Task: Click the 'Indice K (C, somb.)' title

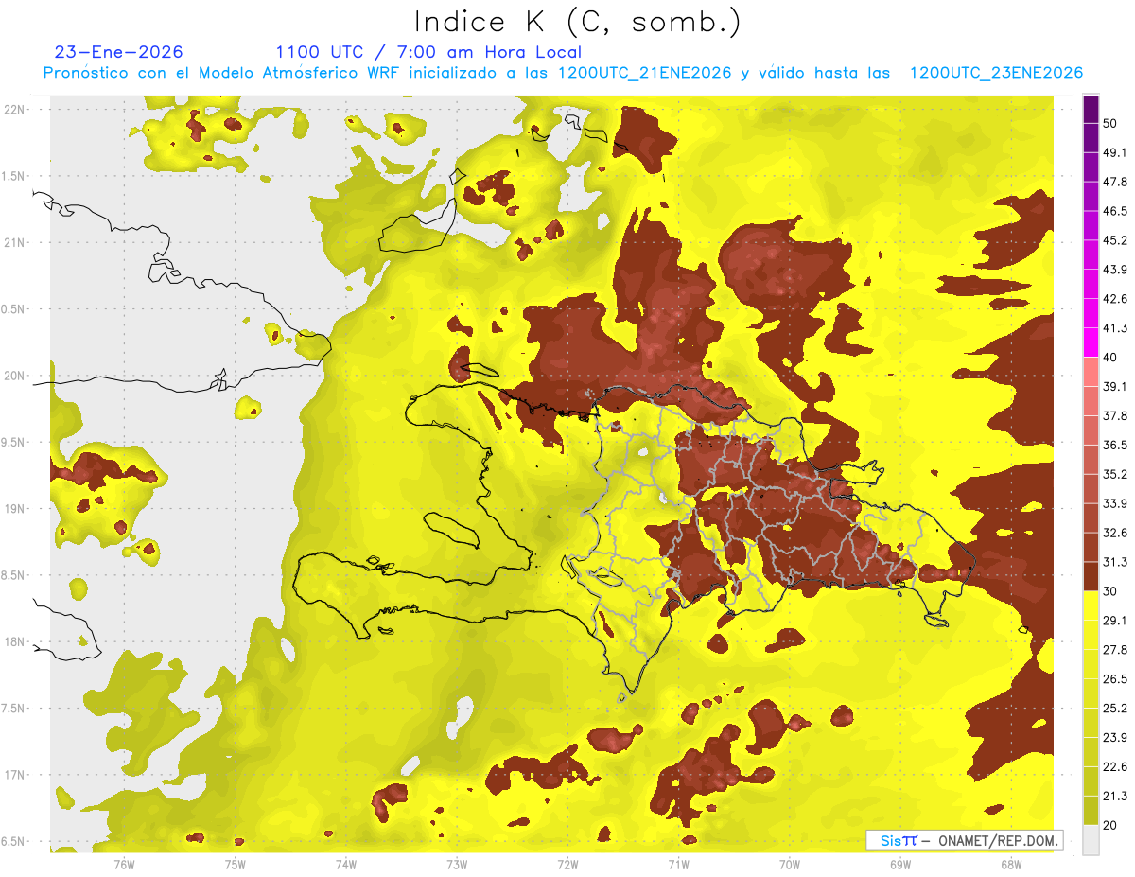Action: point(577,22)
